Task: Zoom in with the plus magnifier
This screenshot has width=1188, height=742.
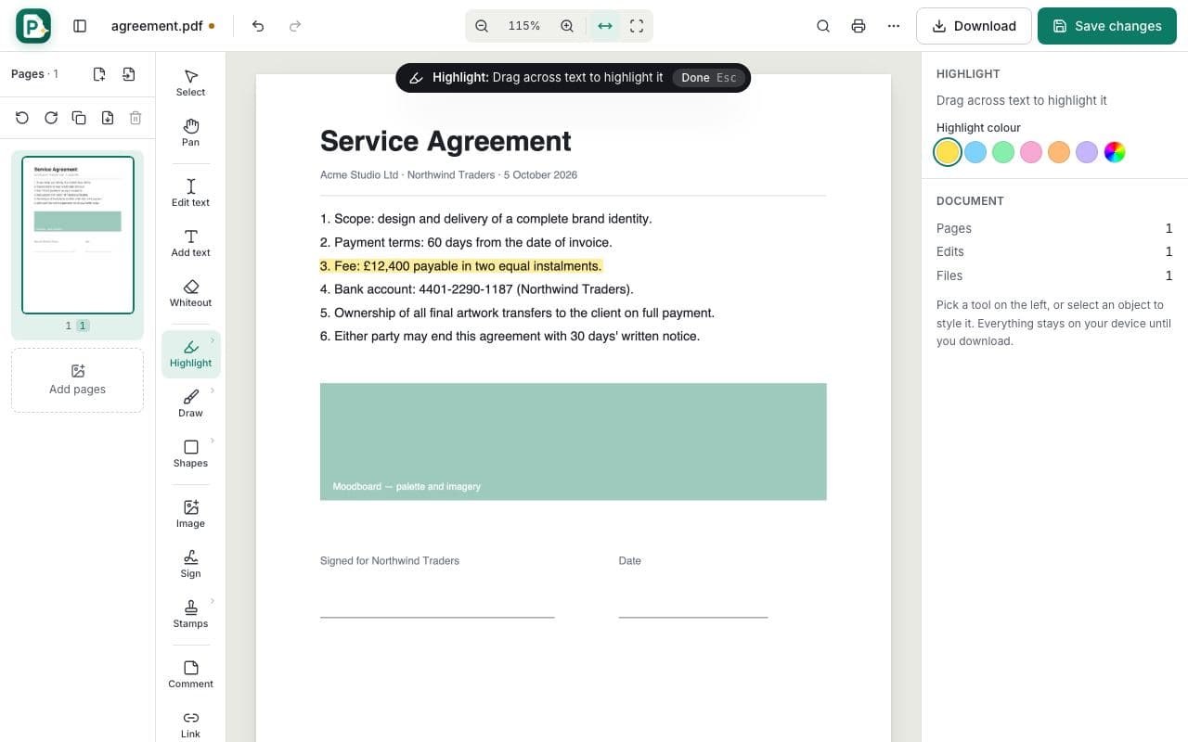Action: [x=567, y=26]
